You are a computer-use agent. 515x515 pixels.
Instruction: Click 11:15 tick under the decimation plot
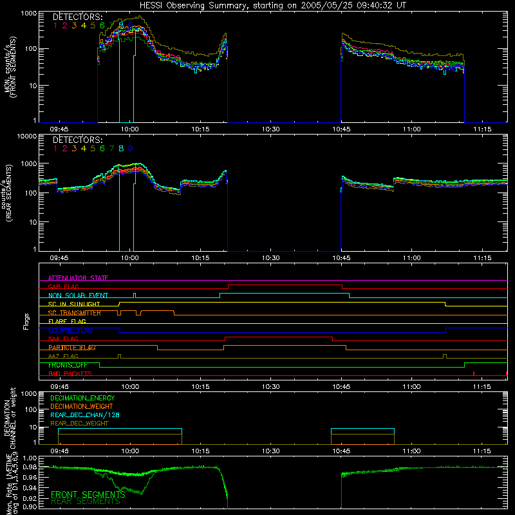tap(482, 451)
